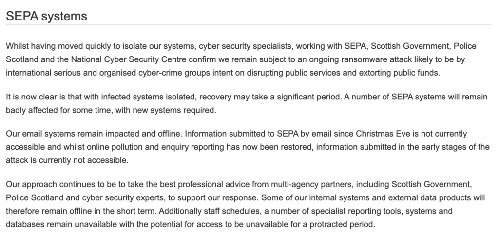The width and height of the screenshot is (499, 236).
Task: Click the text 'attack is currently not accessible'
Action: 67,160
